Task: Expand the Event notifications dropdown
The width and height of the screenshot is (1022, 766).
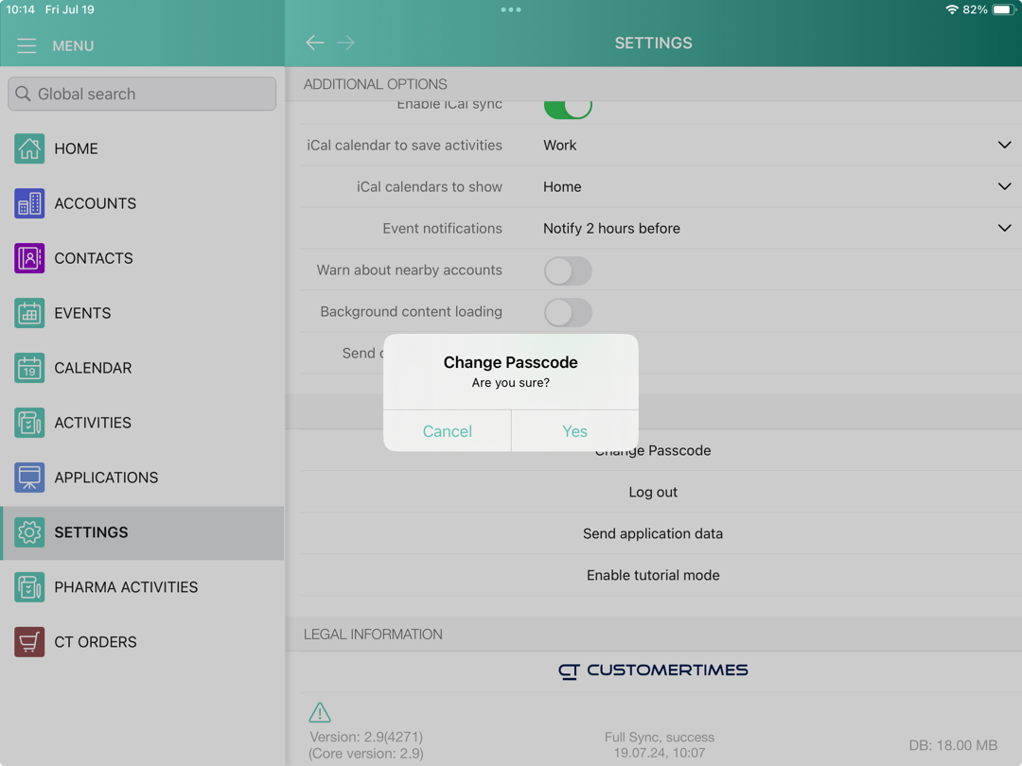Action: coord(1004,229)
